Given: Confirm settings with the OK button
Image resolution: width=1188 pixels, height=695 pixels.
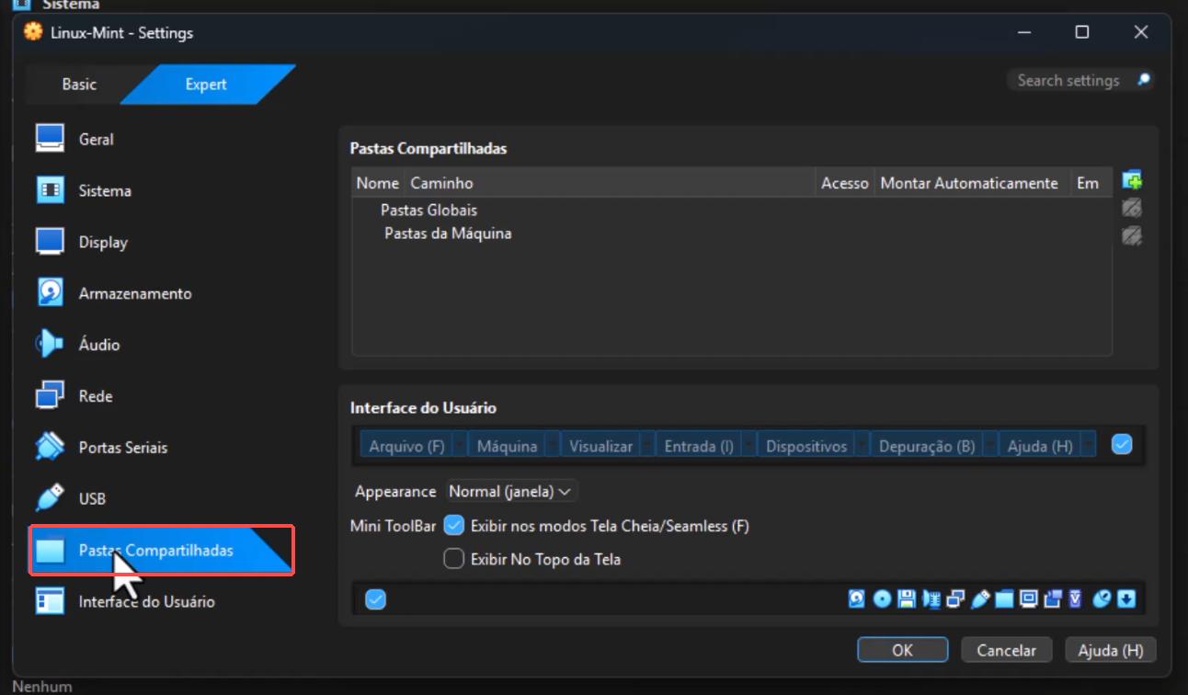Looking at the screenshot, I should pyautogui.click(x=902, y=650).
